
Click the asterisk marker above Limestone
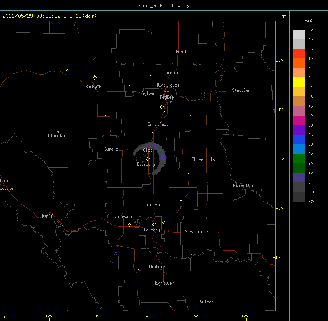point(58,132)
